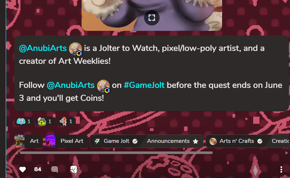Image resolution: width=290 pixels, height=178 pixels.
Task: Click the 84 likes count
Action: pyautogui.click(x=37, y=169)
